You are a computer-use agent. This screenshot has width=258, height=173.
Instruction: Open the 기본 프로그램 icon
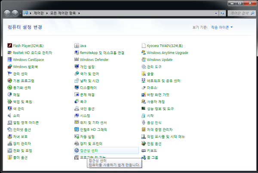tap(10, 81)
